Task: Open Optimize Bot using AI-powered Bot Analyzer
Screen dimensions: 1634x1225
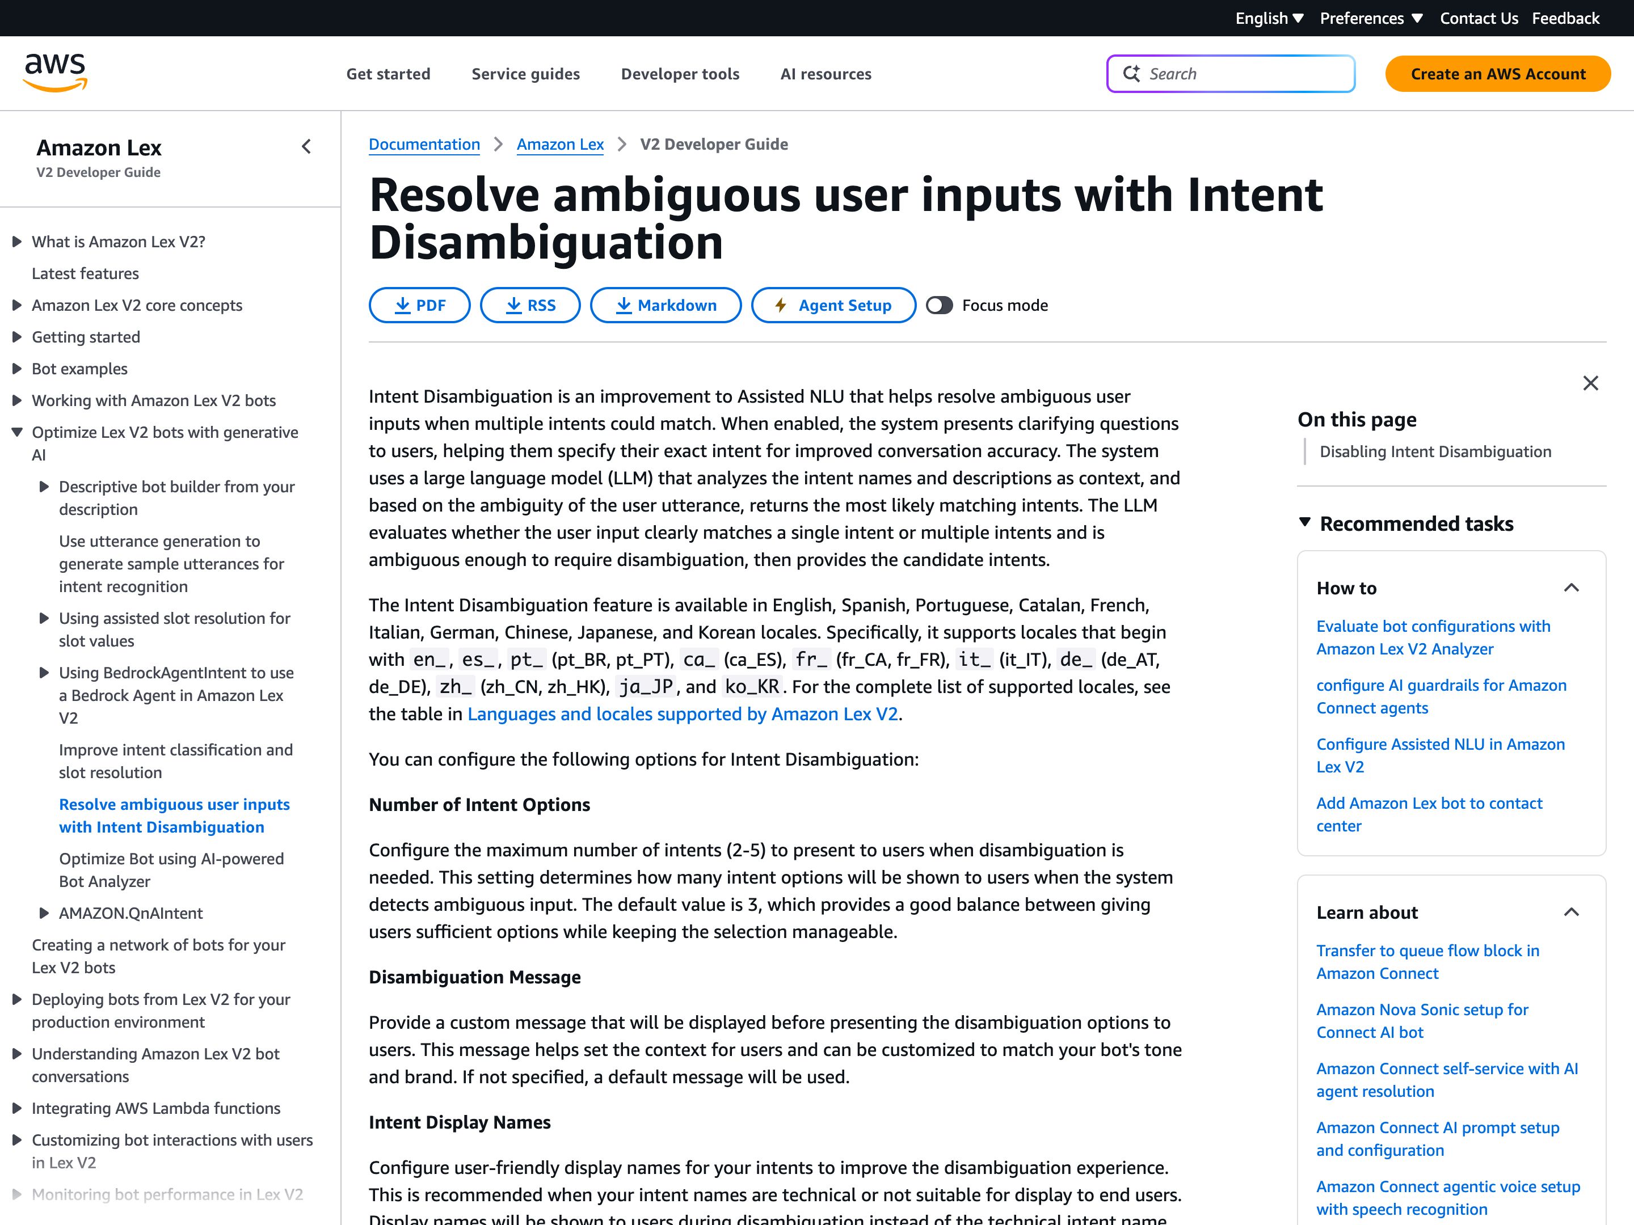Action: coord(171,870)
